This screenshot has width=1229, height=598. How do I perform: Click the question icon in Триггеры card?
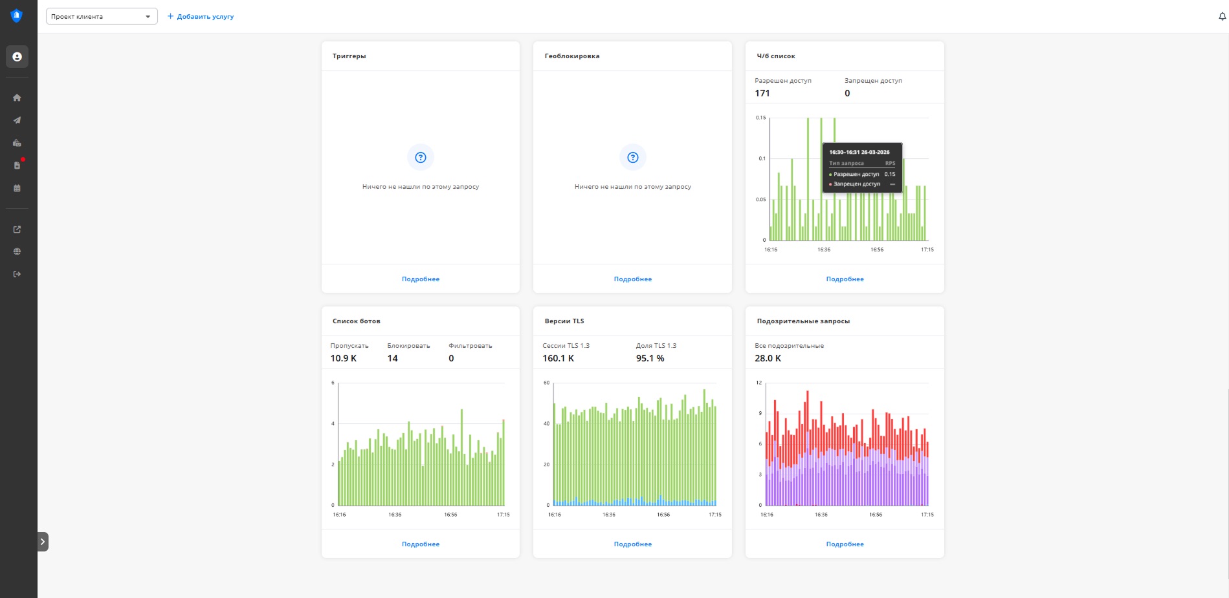421,157
